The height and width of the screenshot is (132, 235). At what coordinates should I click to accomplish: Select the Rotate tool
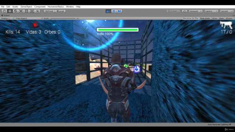tap(15, 11)
